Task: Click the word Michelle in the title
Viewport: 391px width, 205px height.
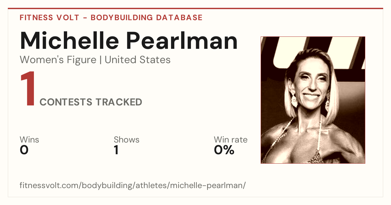Action: (x=69, y=41)
